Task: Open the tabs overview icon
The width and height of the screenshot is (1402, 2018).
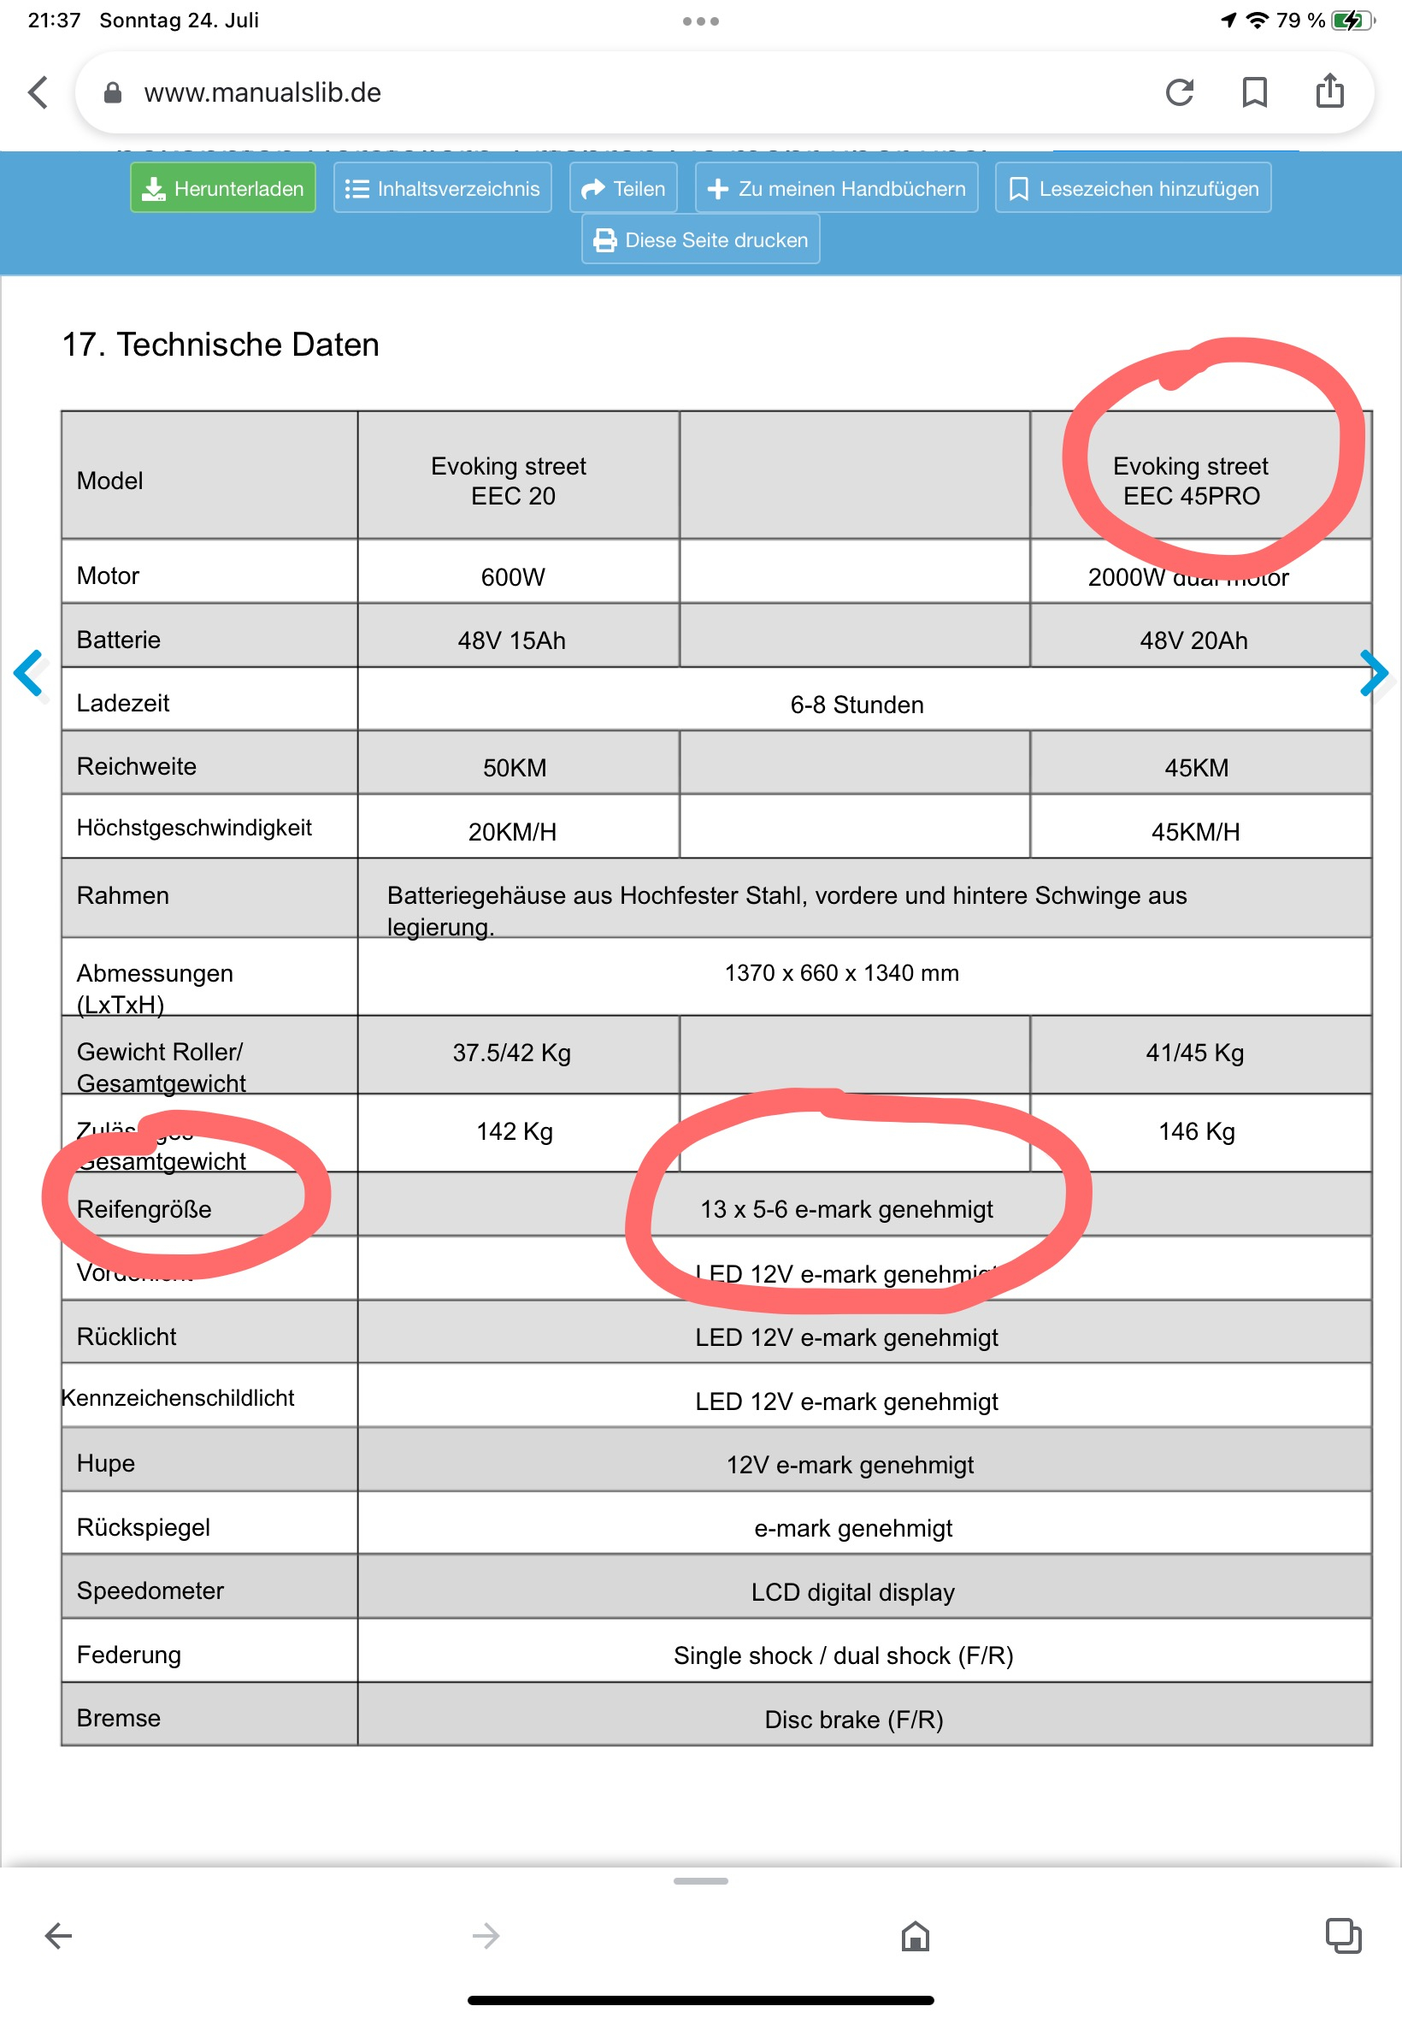Action: pyautogui.click(x=1343, y=1935)
